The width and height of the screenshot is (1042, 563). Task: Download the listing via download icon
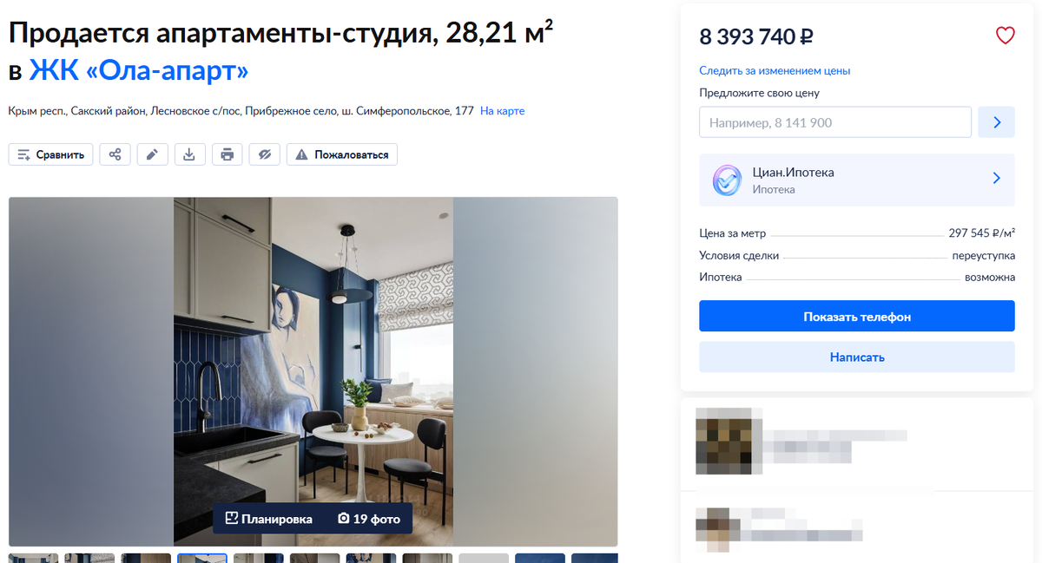tap(189, 154)
